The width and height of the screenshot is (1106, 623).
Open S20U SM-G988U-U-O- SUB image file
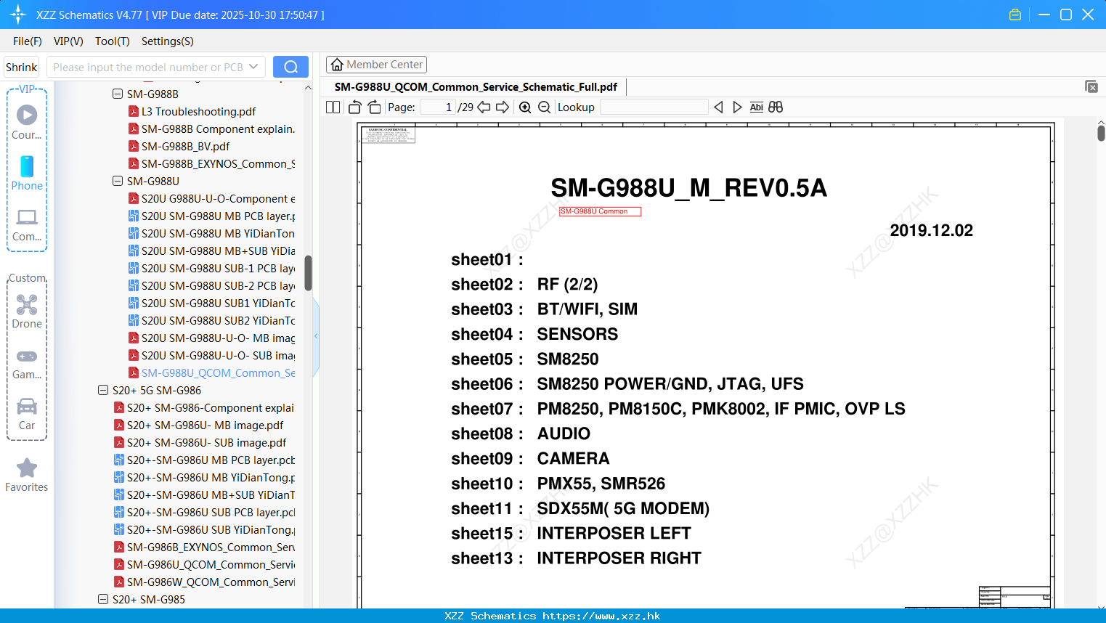pos(211,355)
